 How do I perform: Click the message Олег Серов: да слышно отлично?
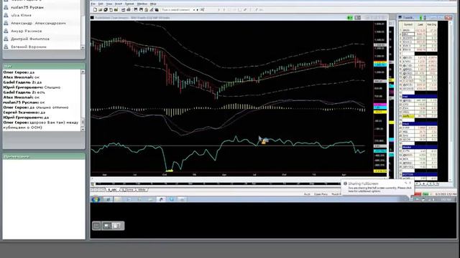(x=36, y=107)
